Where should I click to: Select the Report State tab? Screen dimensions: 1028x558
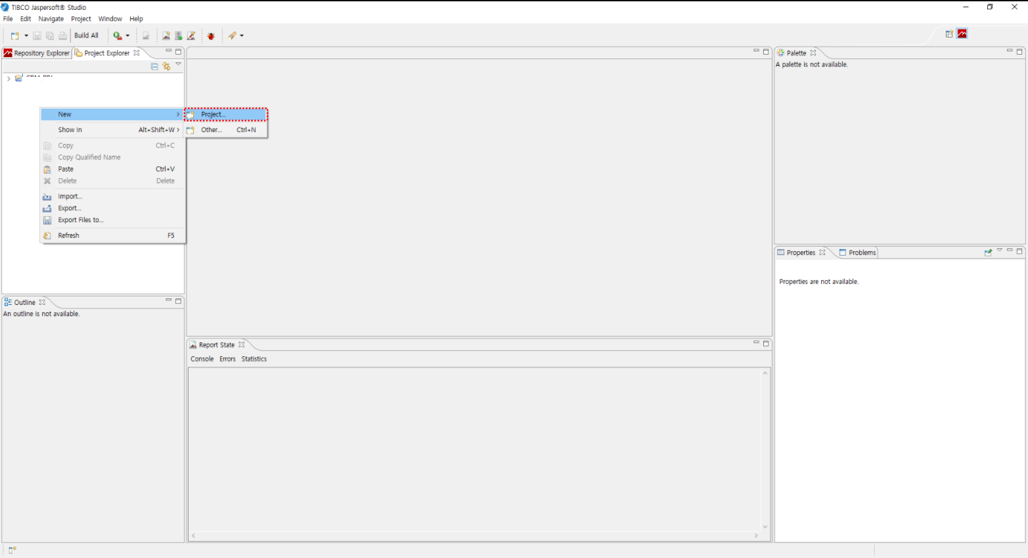point(216,345)
